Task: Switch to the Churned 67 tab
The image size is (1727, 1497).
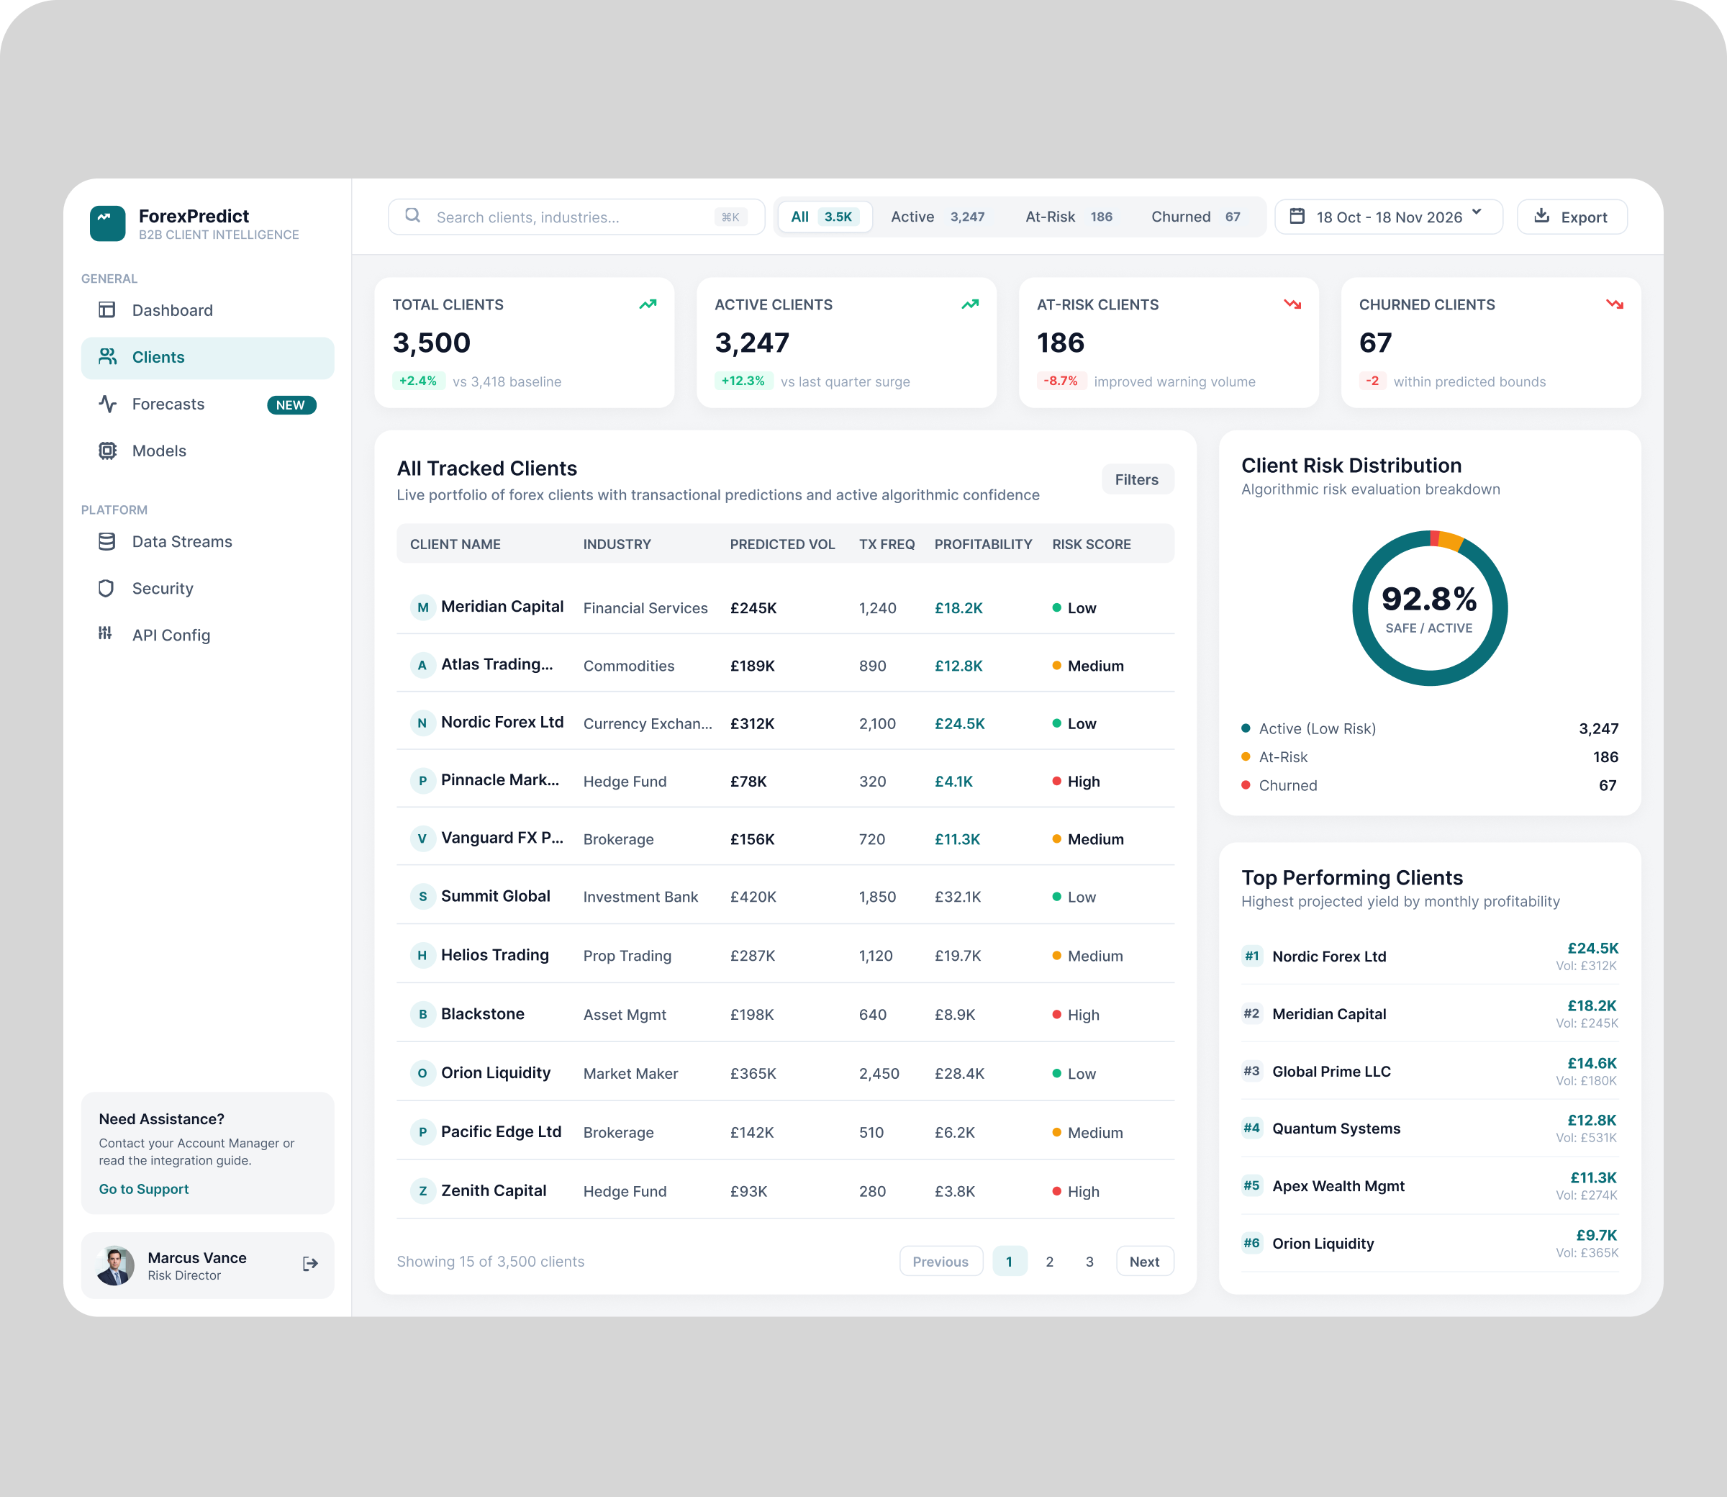Action: [1196, 217]
